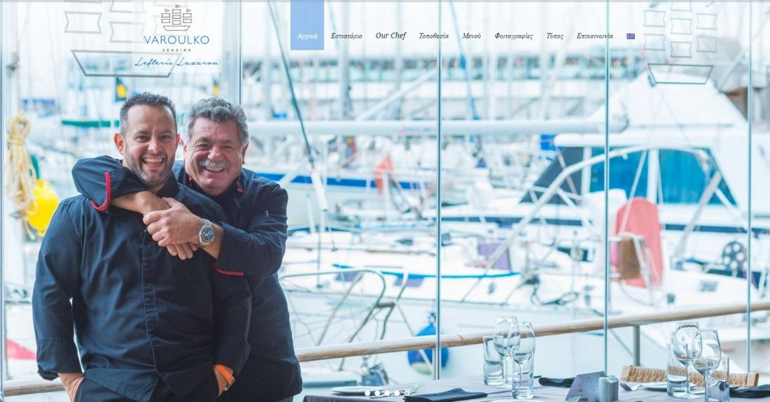This screenshot has width=770, height=402.
Task: Open the Εστιατόριο menu item
Action: (346, 36)
